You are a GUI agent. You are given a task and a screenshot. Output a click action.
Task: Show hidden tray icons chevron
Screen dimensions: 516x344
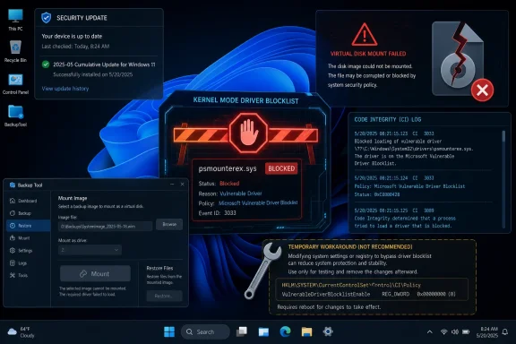[x=430, y=331]
